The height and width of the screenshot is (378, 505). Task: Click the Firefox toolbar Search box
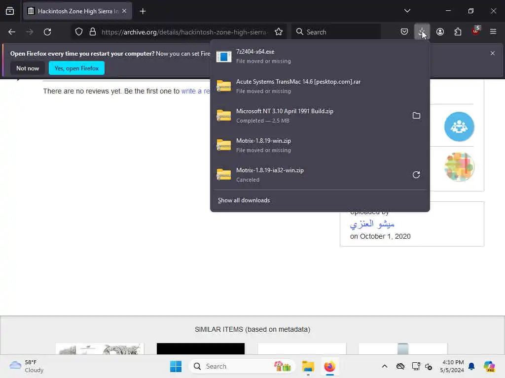tap(336, 32)
